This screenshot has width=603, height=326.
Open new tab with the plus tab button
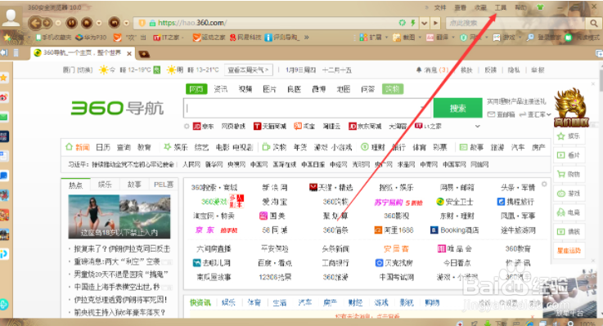point(144,54)
